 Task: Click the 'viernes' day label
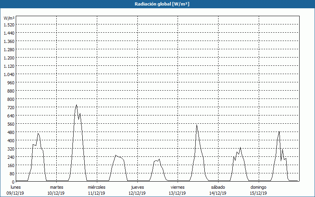click(178, 187)
